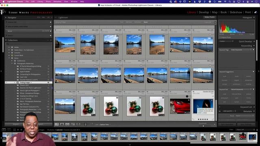The width and height of the screenshot is (260, 146).
Task: Collapse the right panel group arrow
Action: (259, 71)
